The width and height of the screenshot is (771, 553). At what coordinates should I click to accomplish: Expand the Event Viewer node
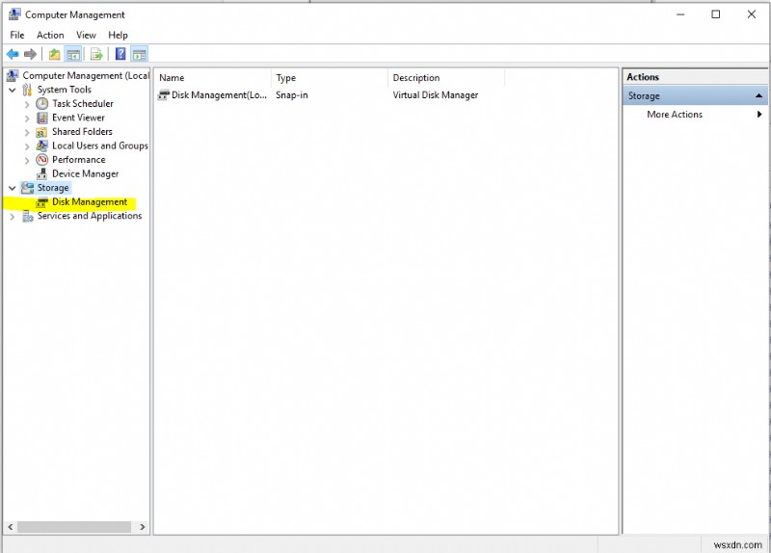27,118
